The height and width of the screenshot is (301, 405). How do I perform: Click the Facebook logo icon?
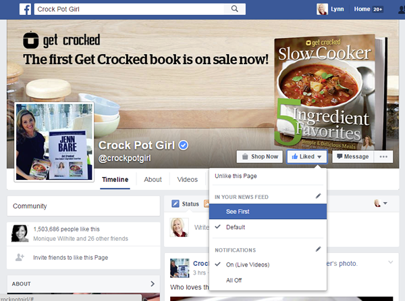(x=26, y=9)
